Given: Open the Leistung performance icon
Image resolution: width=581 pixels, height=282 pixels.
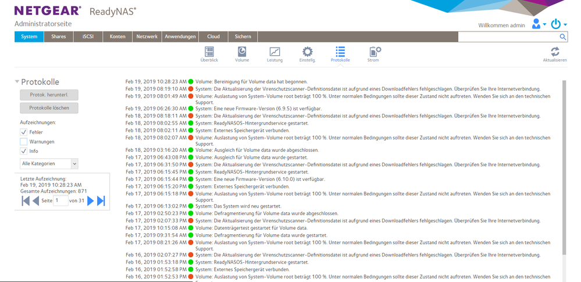Looking at the screenshot, I should point(275,52).
